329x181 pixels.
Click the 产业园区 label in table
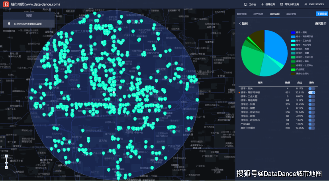coord(245,124)
